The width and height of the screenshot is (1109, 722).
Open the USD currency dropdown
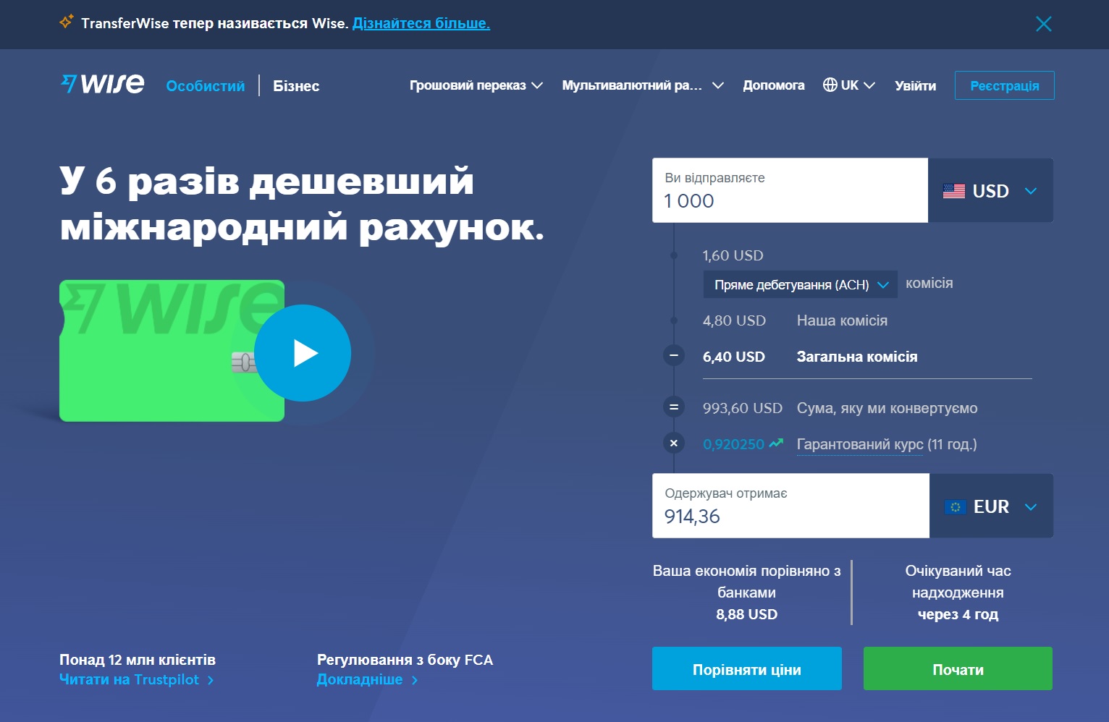(x=990, y=191)
